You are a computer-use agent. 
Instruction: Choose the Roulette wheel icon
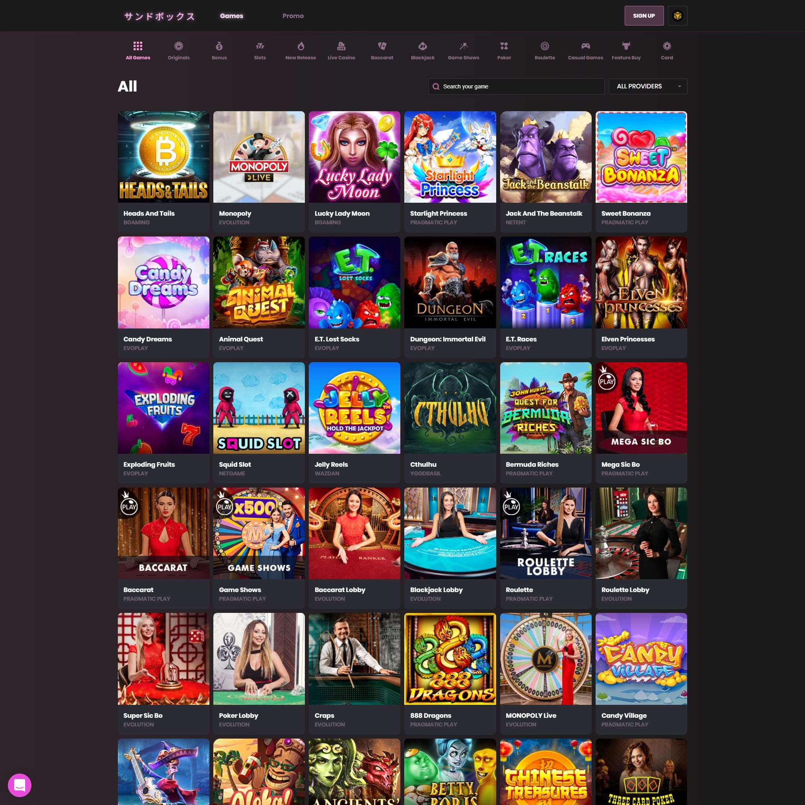pos(545,46)
